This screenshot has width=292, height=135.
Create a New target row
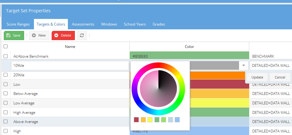(39, 35)
